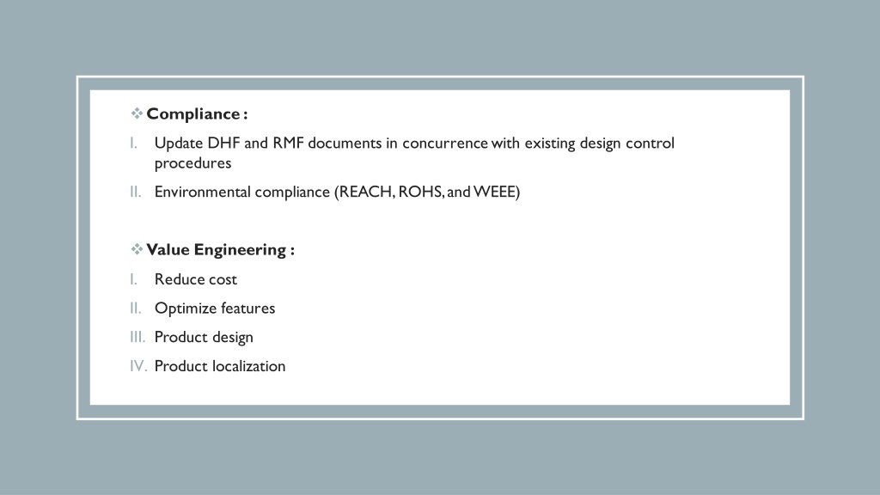Click the Environmental compliance list item
The image size is (880, 495).
click(x=337, y=192)
